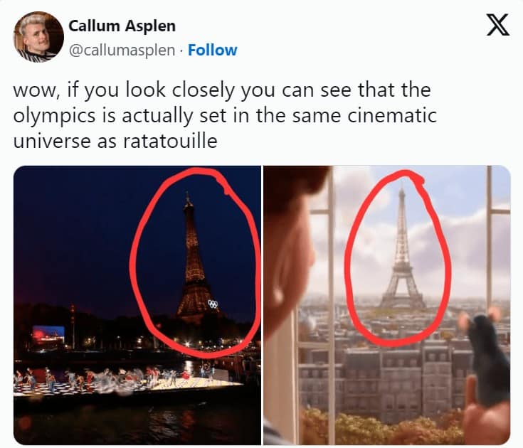This screenshot has width=523, height=448.
Task: Open the Olympics night photo
Action: pos(137,305)
